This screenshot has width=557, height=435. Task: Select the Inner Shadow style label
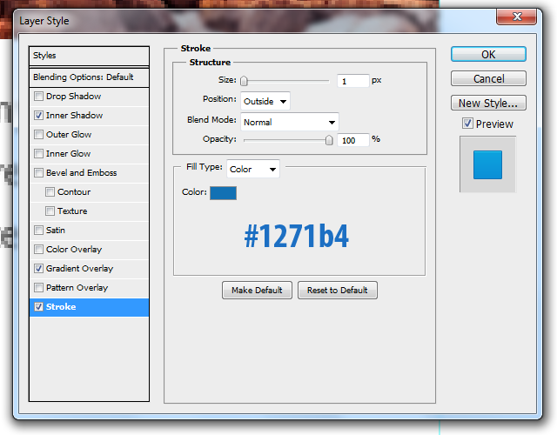click(74, 116)
